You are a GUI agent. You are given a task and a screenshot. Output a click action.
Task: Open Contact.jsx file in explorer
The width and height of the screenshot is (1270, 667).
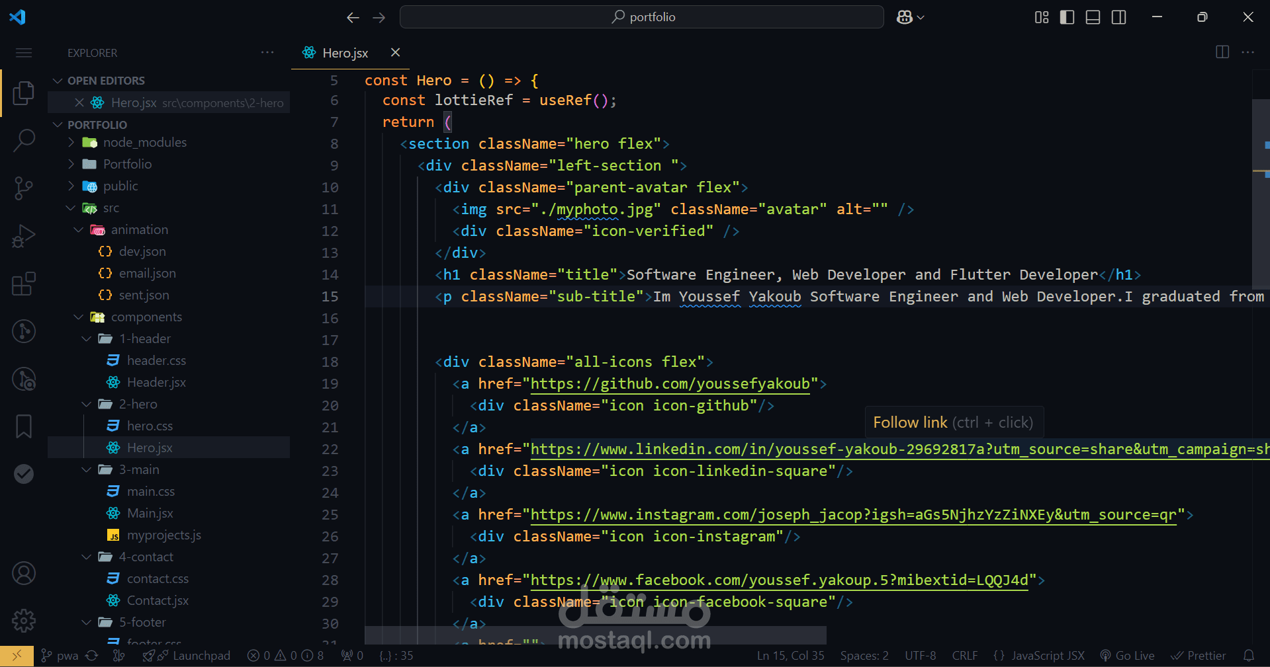(x=158, y=600)
